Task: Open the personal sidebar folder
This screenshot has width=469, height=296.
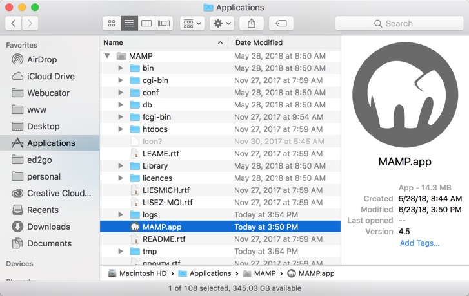Action: pos(50,176)
